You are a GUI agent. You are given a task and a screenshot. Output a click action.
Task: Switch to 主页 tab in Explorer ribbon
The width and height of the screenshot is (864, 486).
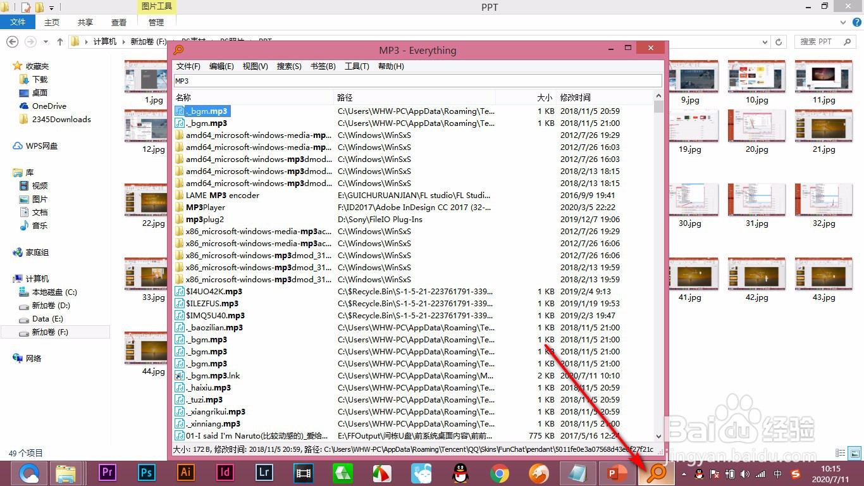52,22
